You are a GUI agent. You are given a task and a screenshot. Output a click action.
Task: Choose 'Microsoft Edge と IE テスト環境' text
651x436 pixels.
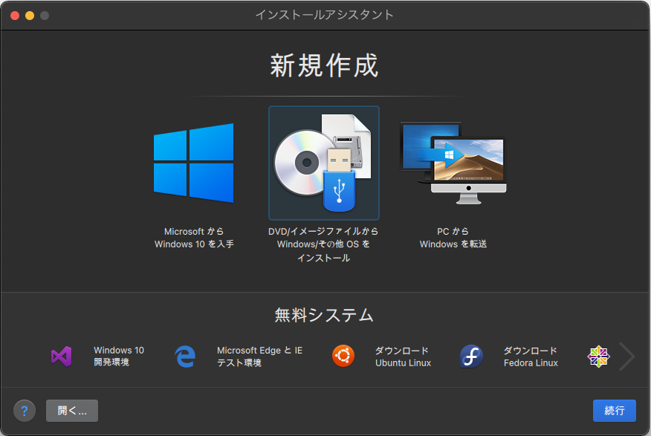[259, 357]
